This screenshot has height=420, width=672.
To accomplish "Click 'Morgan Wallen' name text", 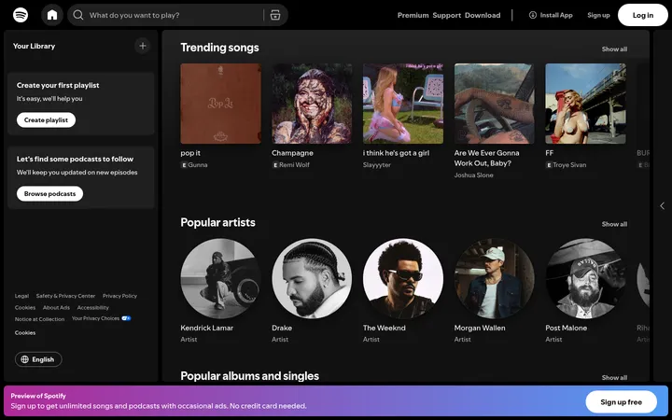I will [x=480, y=328].
